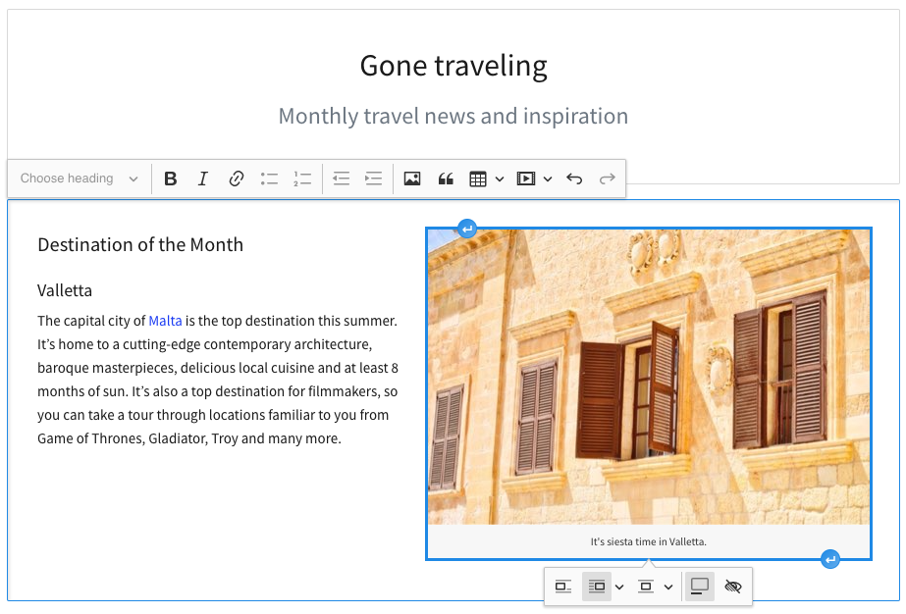The image size is (906, 614).
Task: Toggle the image caption button
Action: click(x=700, y=587)
